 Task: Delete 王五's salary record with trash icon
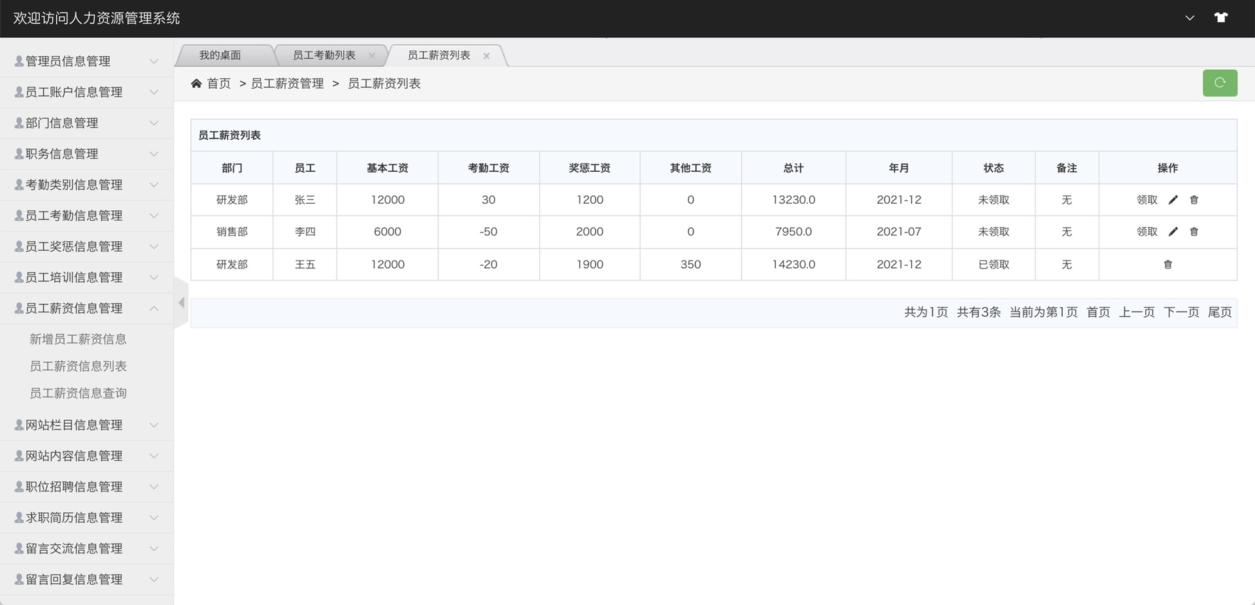[x=1168, y=265]
